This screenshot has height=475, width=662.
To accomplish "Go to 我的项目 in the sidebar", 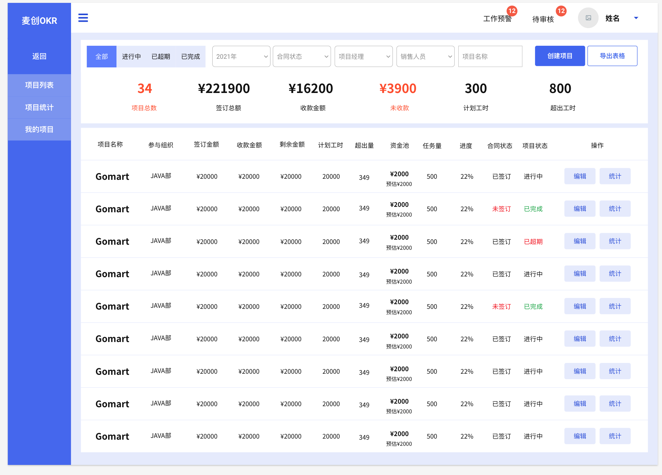I will [39, 129].
